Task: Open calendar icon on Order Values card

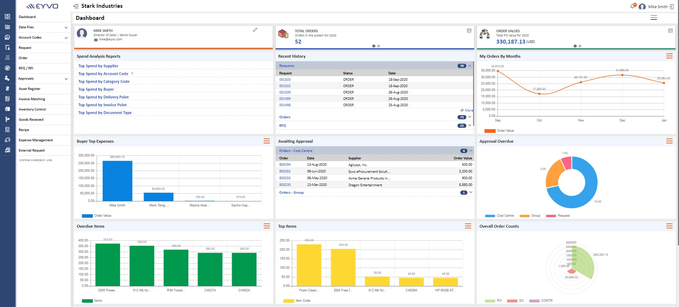Action: 671,30
